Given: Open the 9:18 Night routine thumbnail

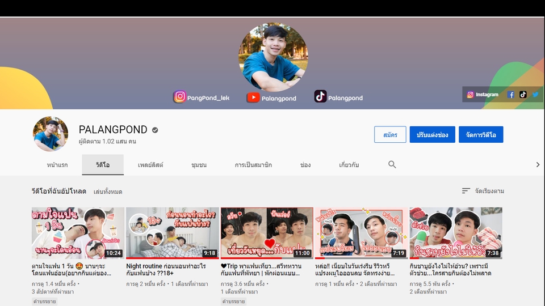Looking at the screenshot, I should (173, 233).
